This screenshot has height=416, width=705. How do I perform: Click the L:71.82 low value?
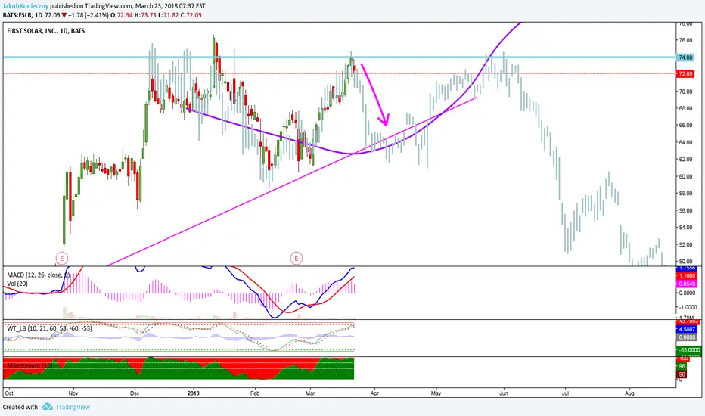169,15
